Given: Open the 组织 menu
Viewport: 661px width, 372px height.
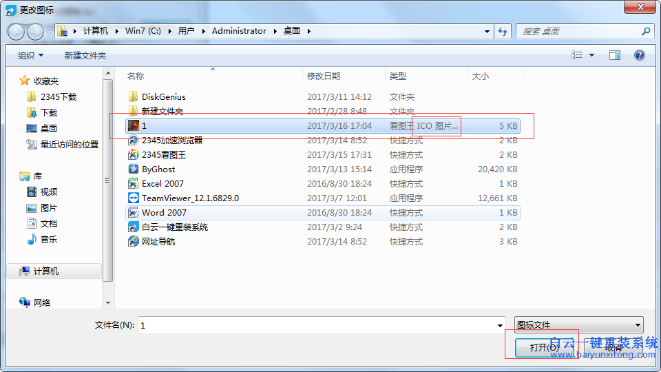Looking at the screenshot, I should point(30,55).
